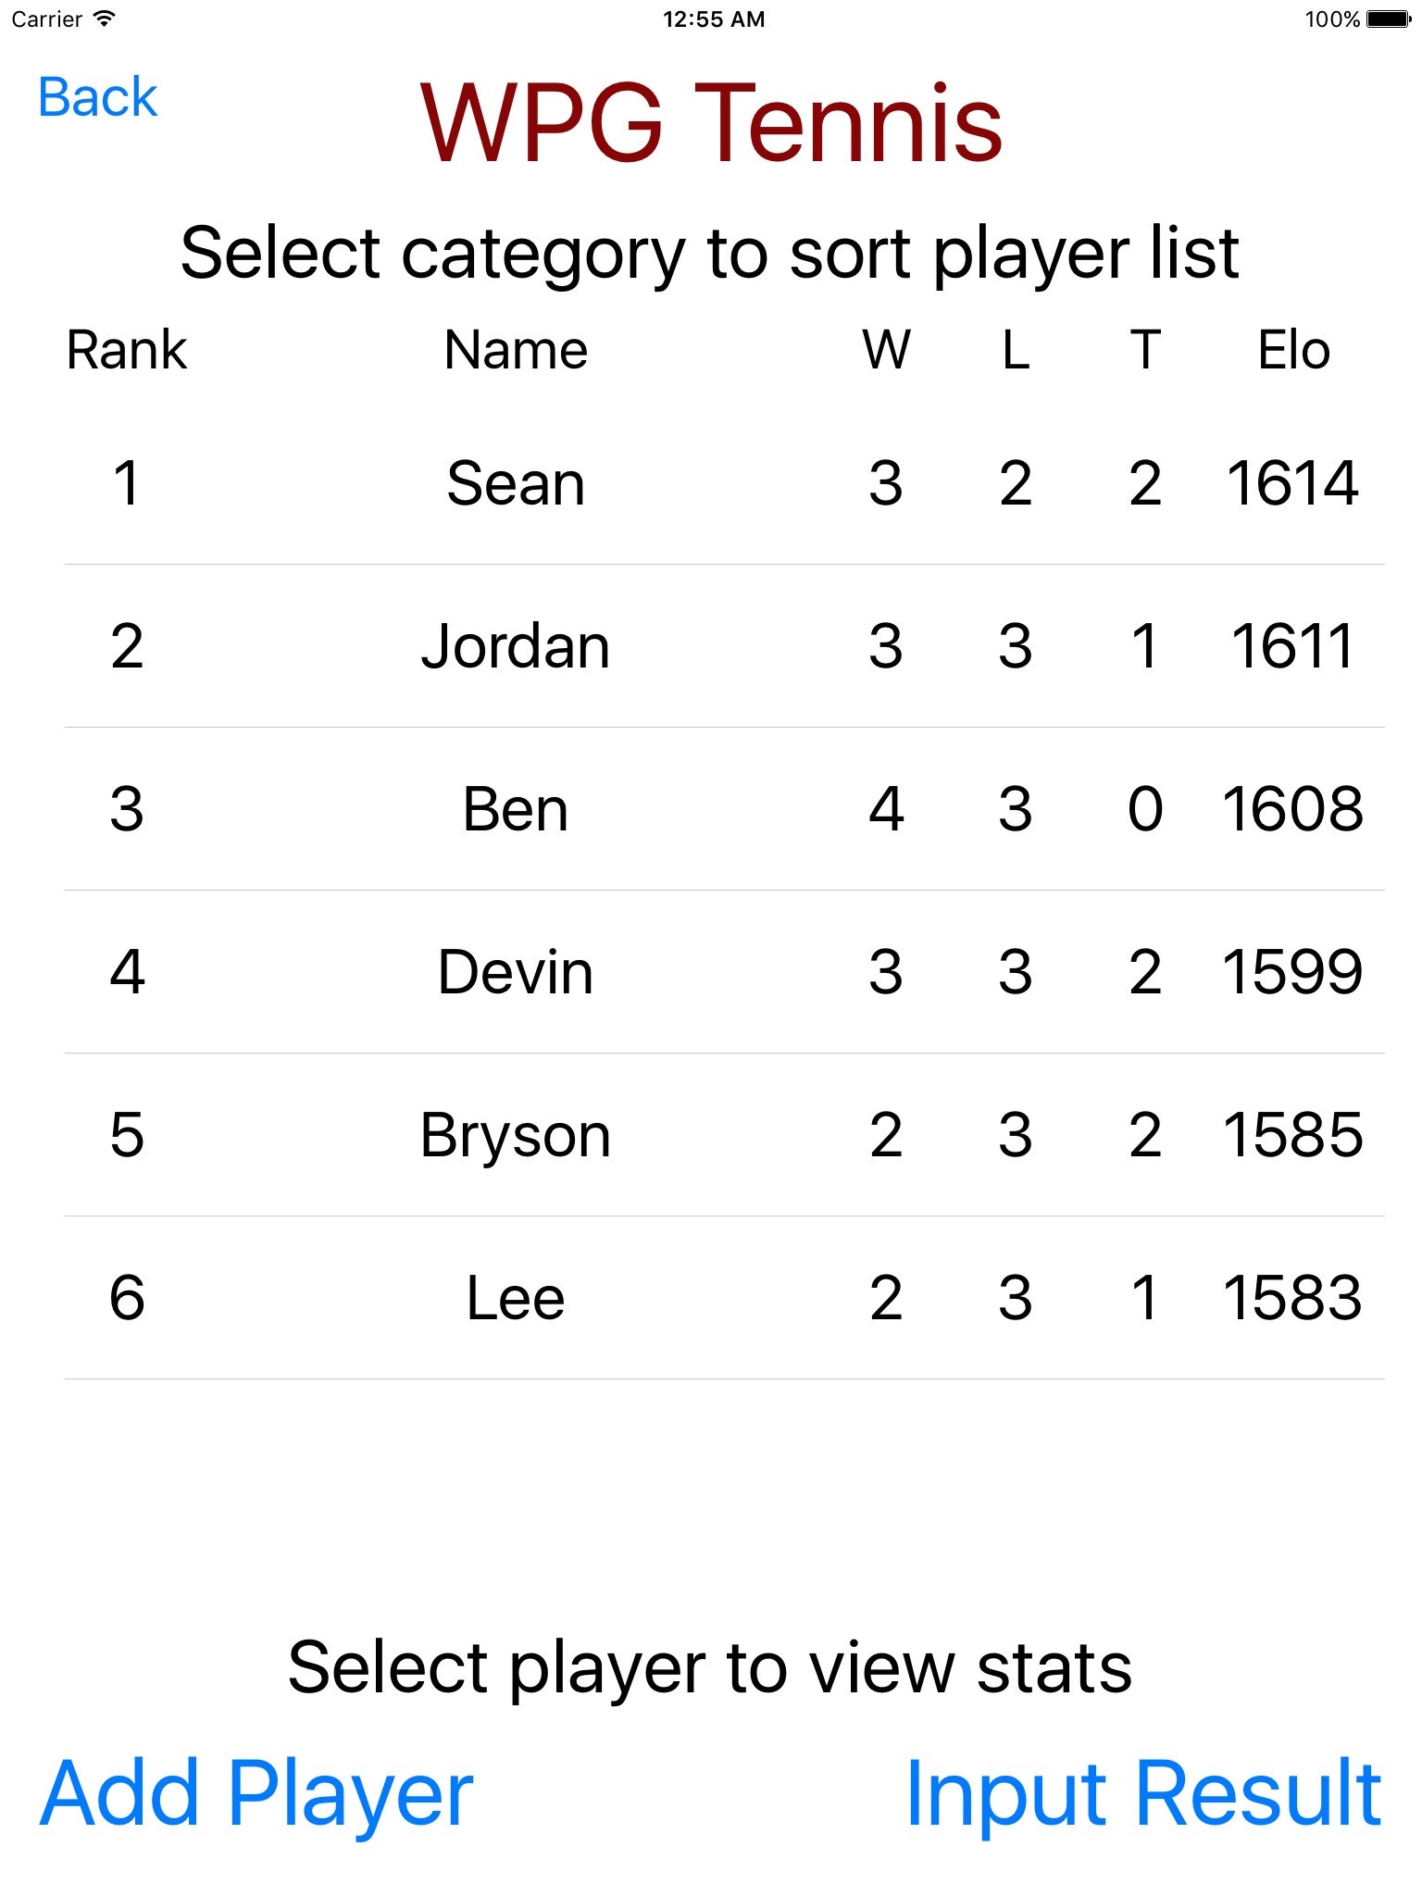Sort players by the T column

pyautogui.click(x=1145, y=350)
